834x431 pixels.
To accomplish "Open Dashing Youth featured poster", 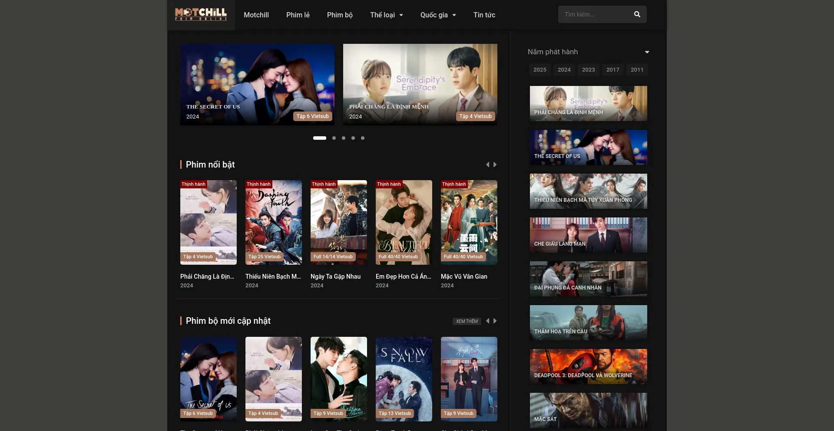I will pyautogui.click(x=274, y=222).
